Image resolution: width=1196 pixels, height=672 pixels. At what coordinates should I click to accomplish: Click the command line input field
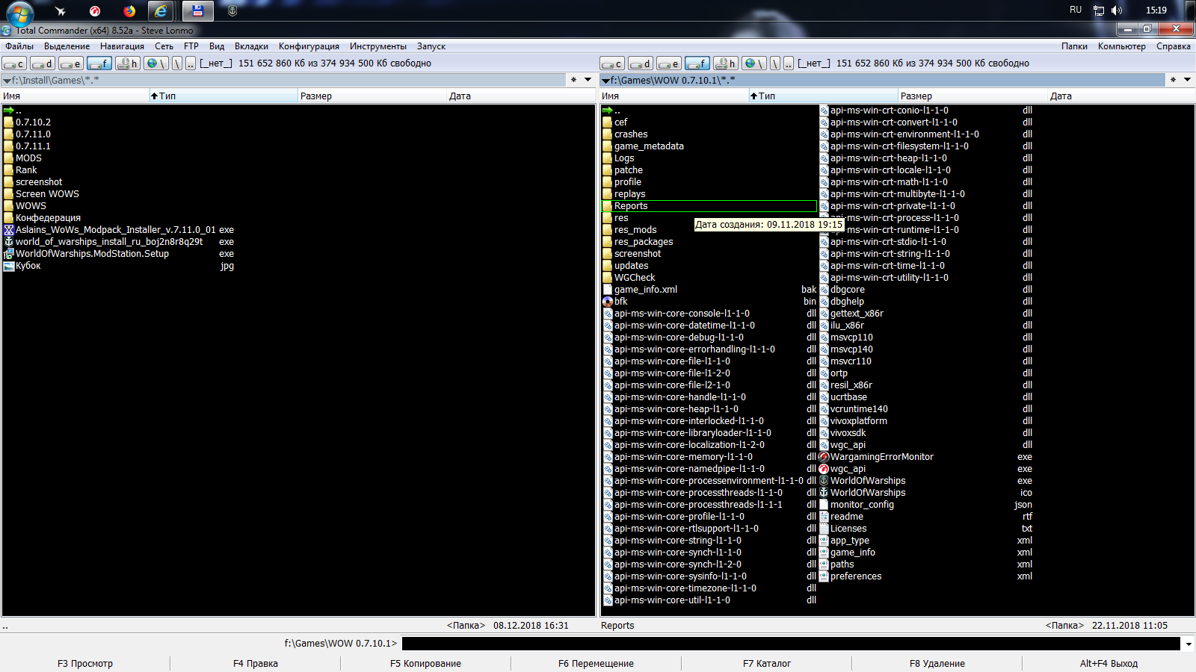click(x=791, y=644)
